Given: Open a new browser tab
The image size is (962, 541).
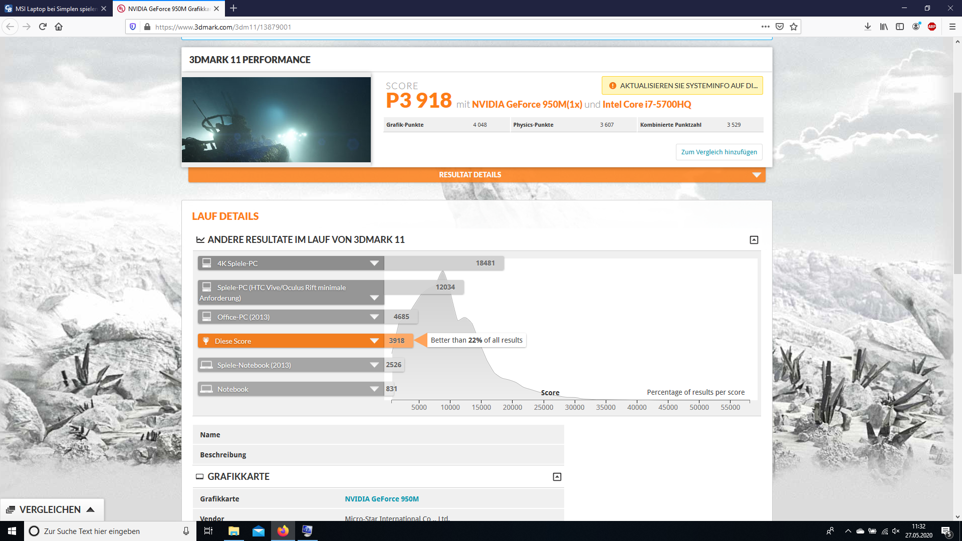Looking at the screenshot, I should pyautogui.click(x=233, y=9).
